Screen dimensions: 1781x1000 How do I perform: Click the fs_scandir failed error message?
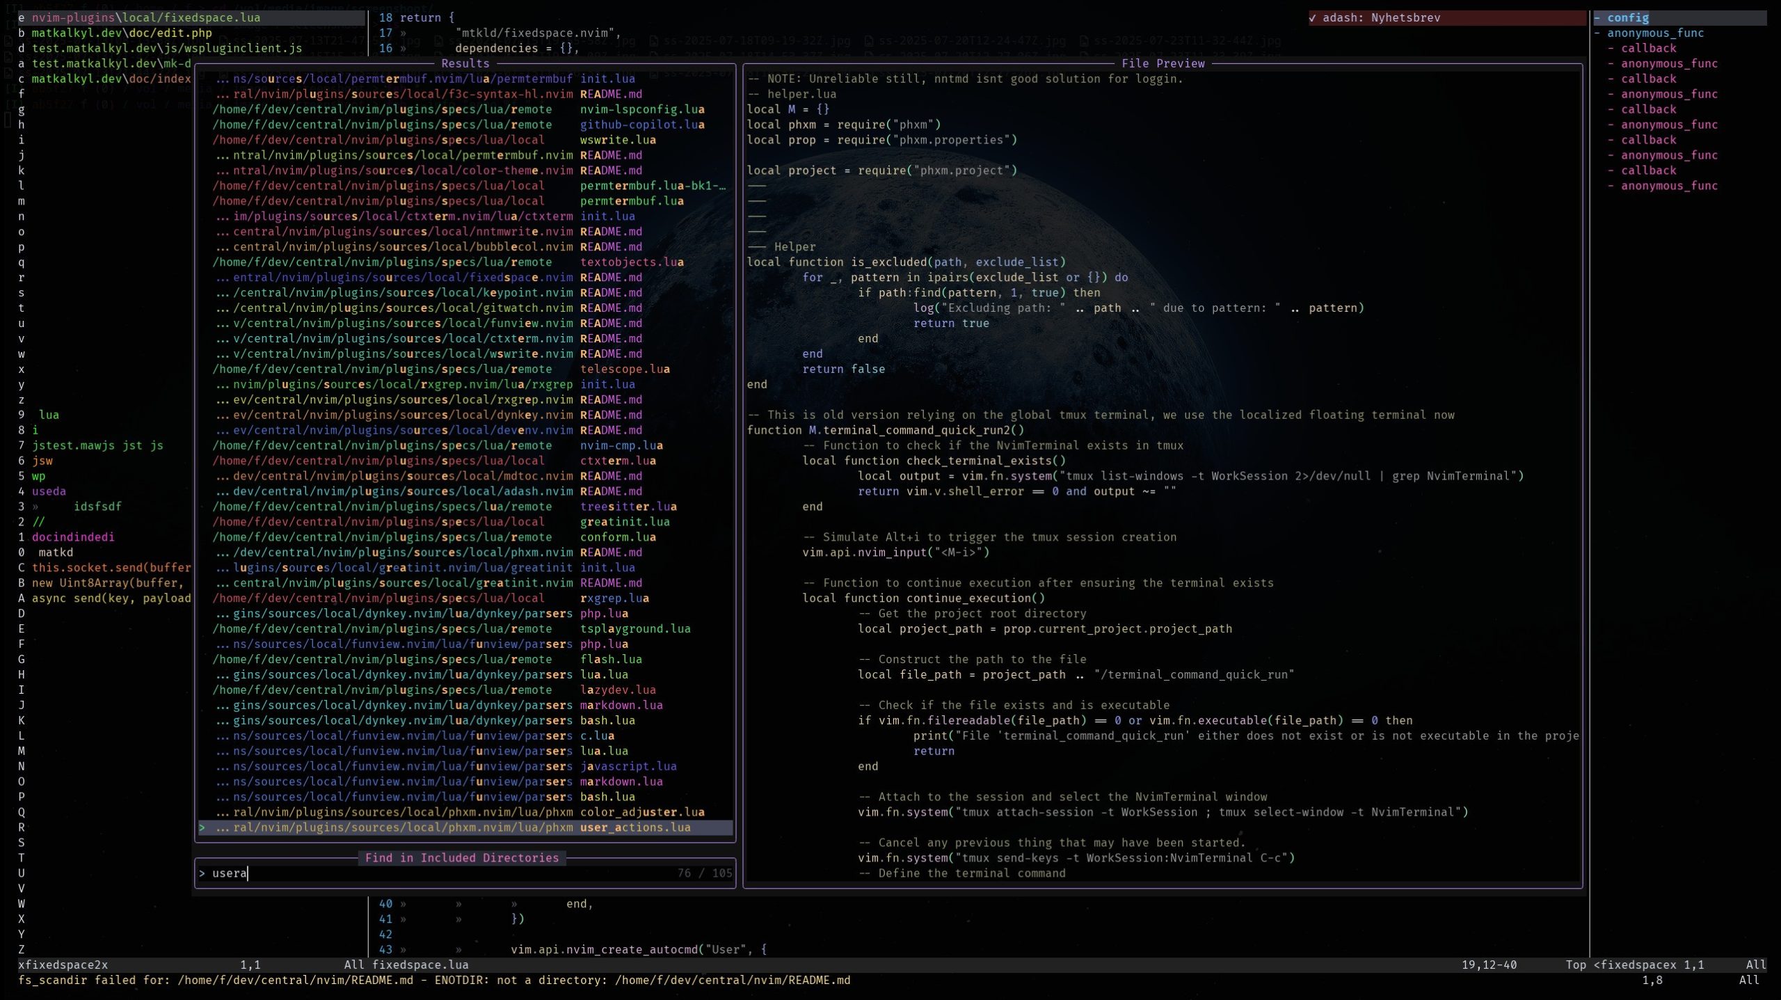434,980
